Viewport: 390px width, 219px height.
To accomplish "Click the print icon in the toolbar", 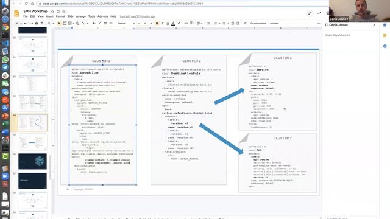I will coord(37,23).
